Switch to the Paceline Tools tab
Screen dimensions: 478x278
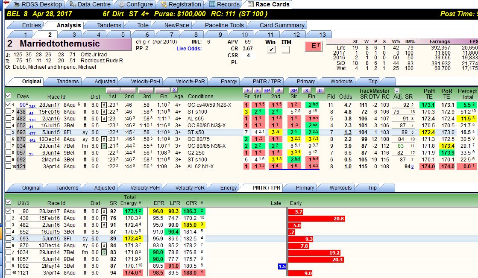(224, 25)
